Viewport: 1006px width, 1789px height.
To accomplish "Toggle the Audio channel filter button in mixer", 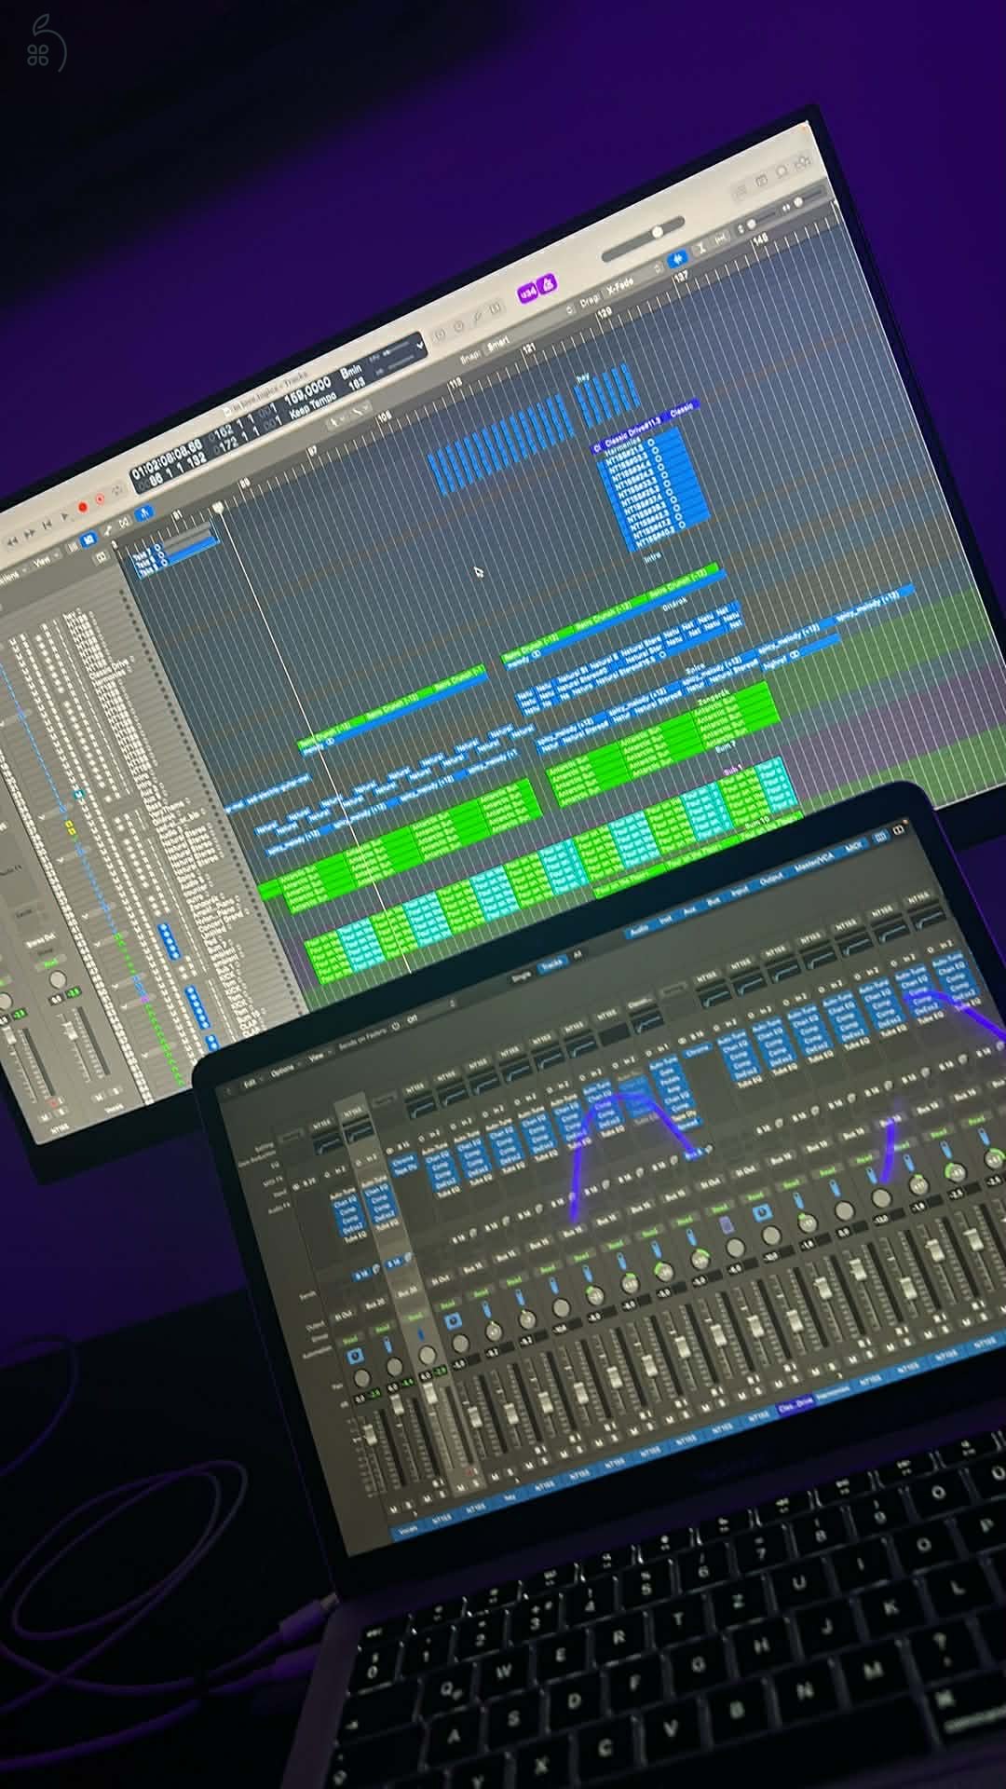I will point(639,931).
